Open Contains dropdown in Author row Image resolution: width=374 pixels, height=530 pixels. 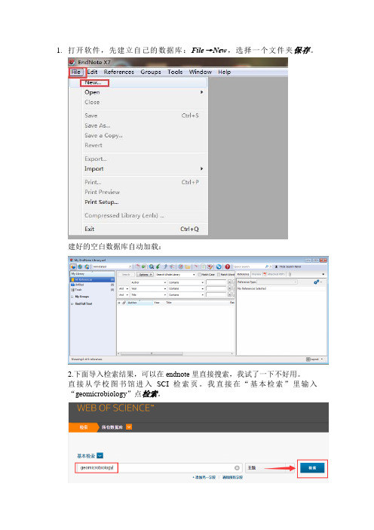click(186, 282)
